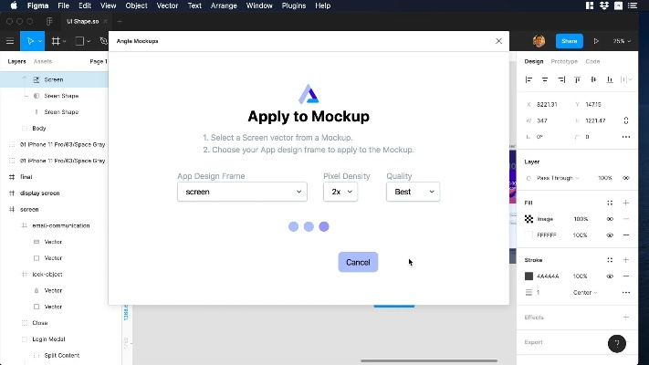Click the 444444 stroke swatch
Image resolution: width=649 pixels, height=365 pixels.
click(x=529, y=276)
